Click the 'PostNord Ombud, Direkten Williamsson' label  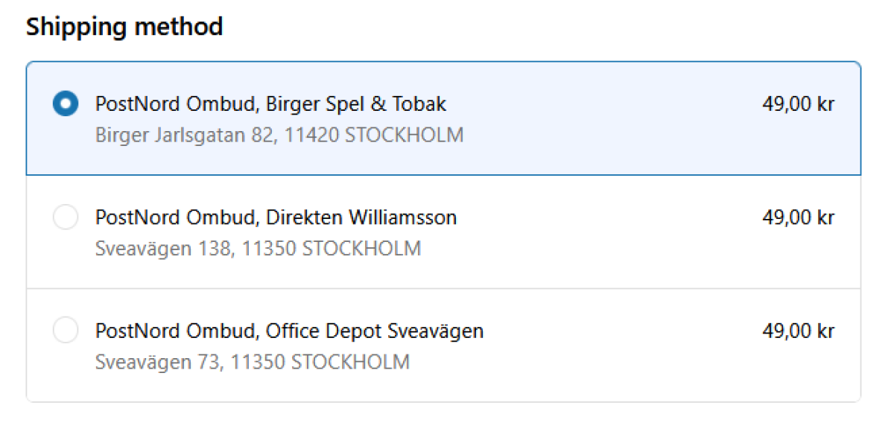pyautogui.click(x=276, y=217)
